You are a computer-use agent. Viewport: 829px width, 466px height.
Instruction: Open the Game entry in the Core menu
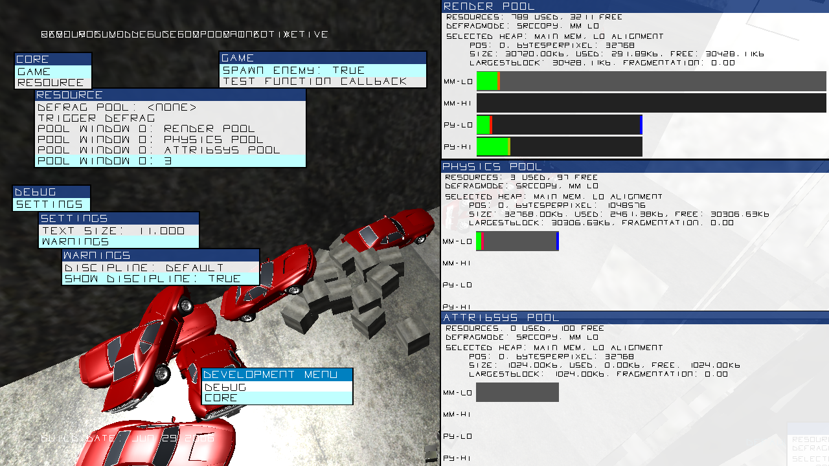click(x=53, y=72)
